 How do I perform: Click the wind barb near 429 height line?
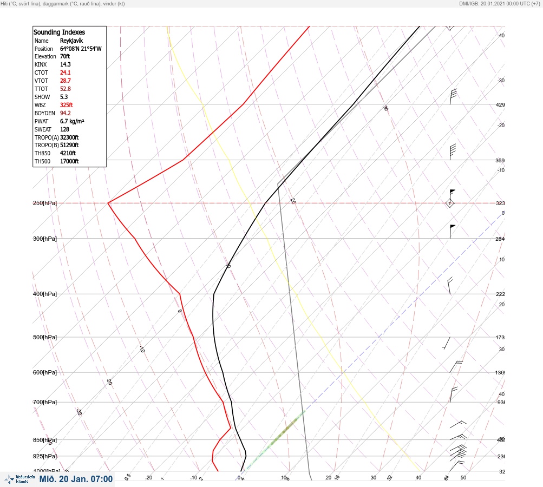[x=453, y=96]
